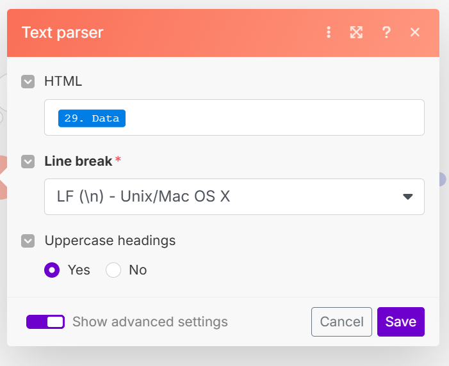This screenshot has height=366, width=449.
Task: Collapse the Uppercase headings chevron
Action: tap(28, 241)
